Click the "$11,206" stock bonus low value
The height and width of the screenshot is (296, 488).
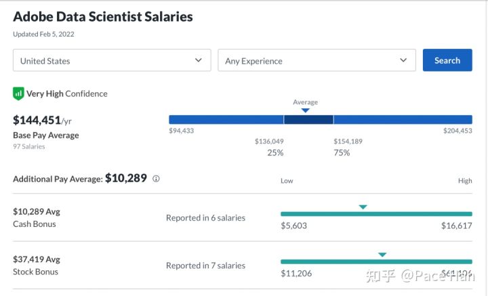click(x=296, y=273)
